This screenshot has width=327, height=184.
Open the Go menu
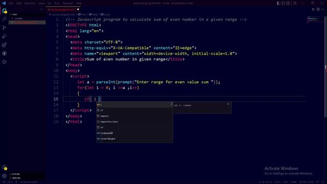(x=50, y=4)
